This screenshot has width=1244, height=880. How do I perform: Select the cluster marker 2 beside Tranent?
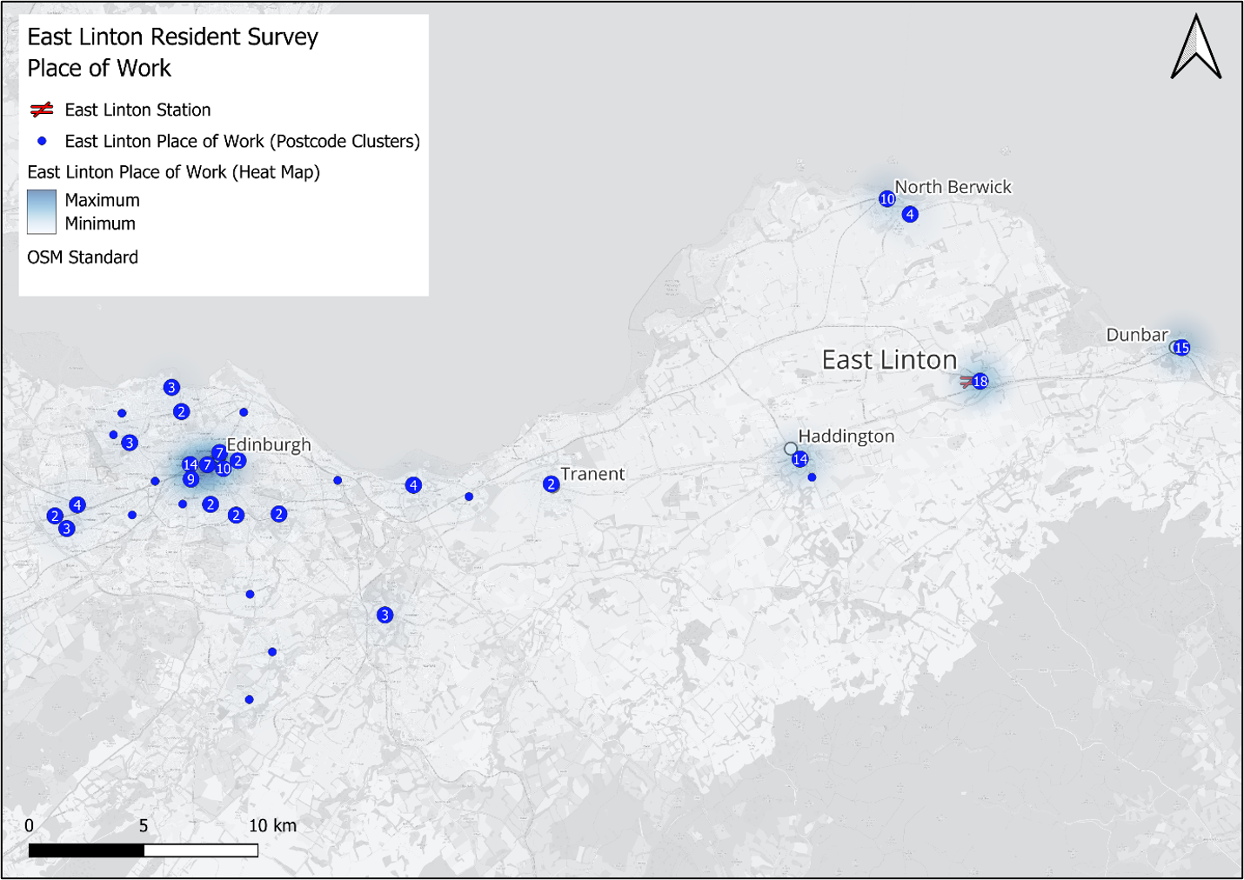(x=551, y=484)
